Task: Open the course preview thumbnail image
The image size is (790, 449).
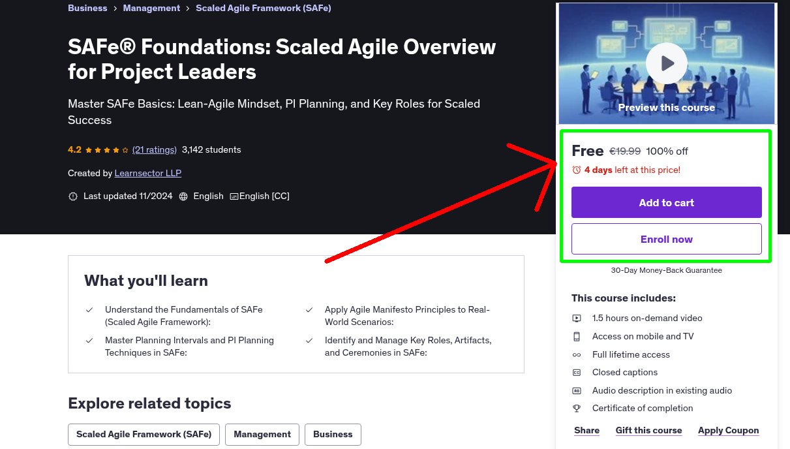Action: tap(667, 63)
